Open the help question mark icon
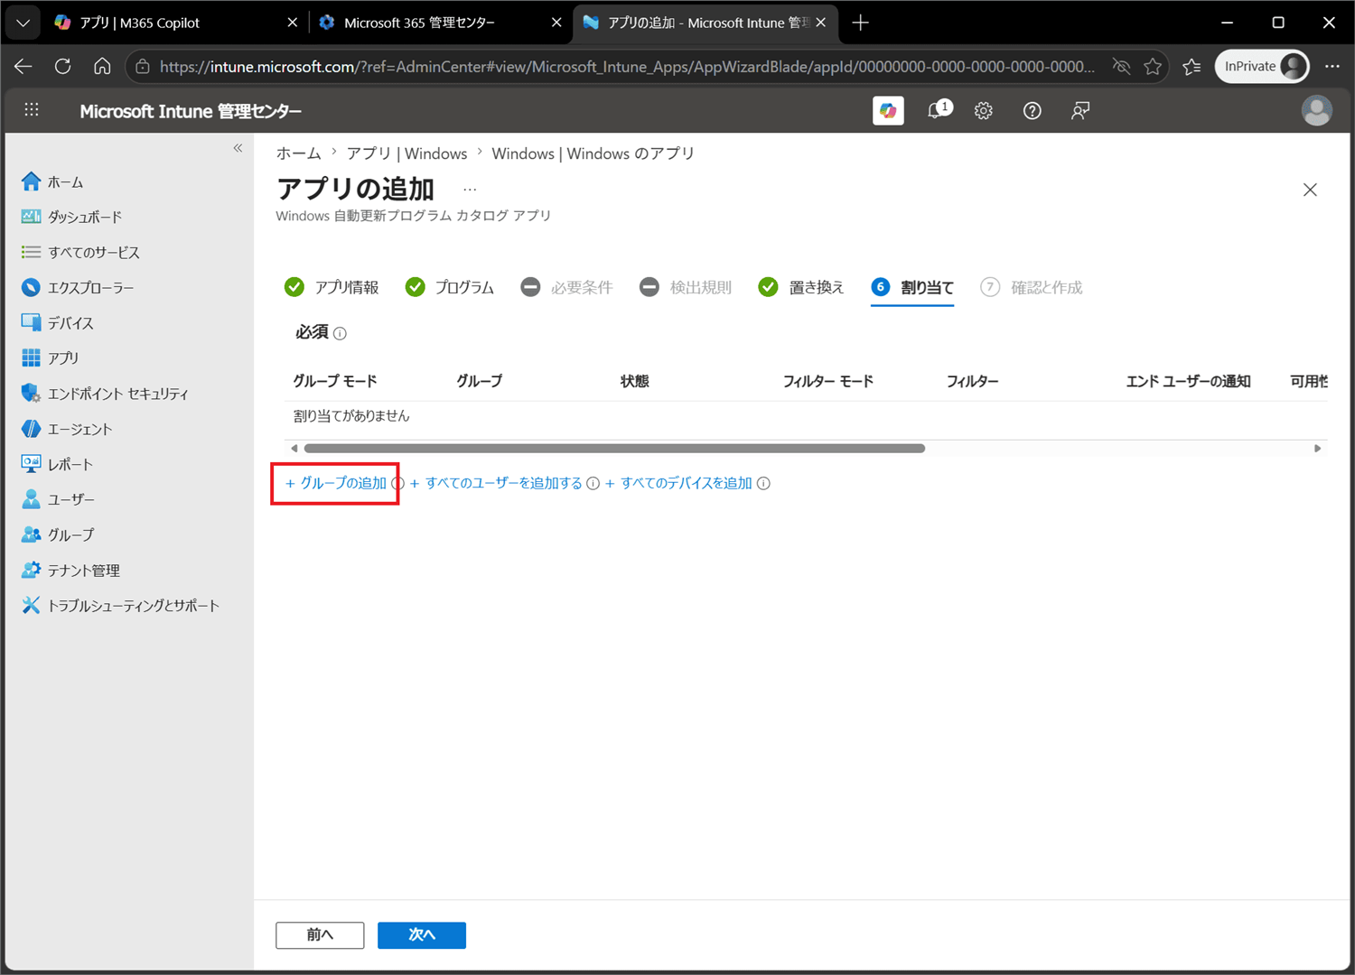1355x975 pixels. [x=1032, y=110]
